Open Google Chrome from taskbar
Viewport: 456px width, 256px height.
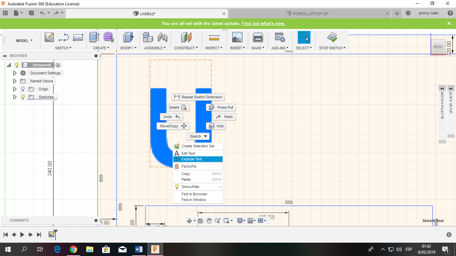click(x=73, y=249)
